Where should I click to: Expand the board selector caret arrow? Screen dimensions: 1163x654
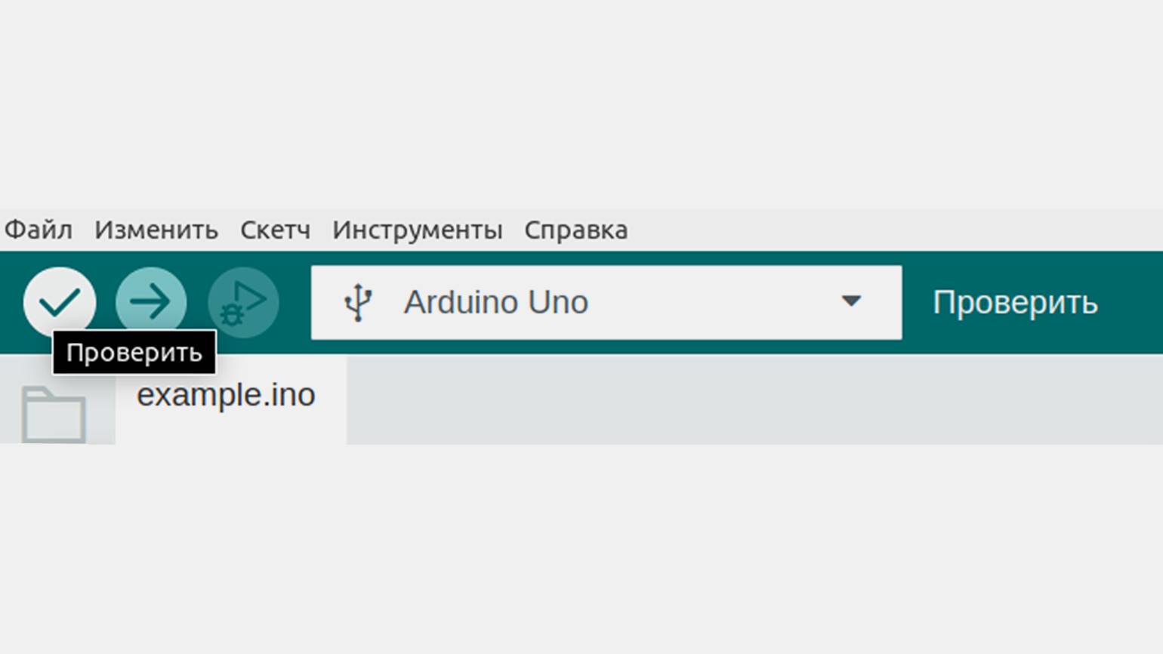coord(851,301)
